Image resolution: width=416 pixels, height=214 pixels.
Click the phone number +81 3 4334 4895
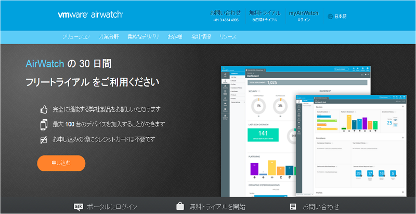click(x=226, y=20)
